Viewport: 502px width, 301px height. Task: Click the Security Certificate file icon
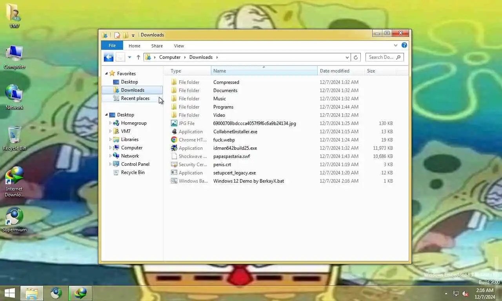click(x=174, y=165)
